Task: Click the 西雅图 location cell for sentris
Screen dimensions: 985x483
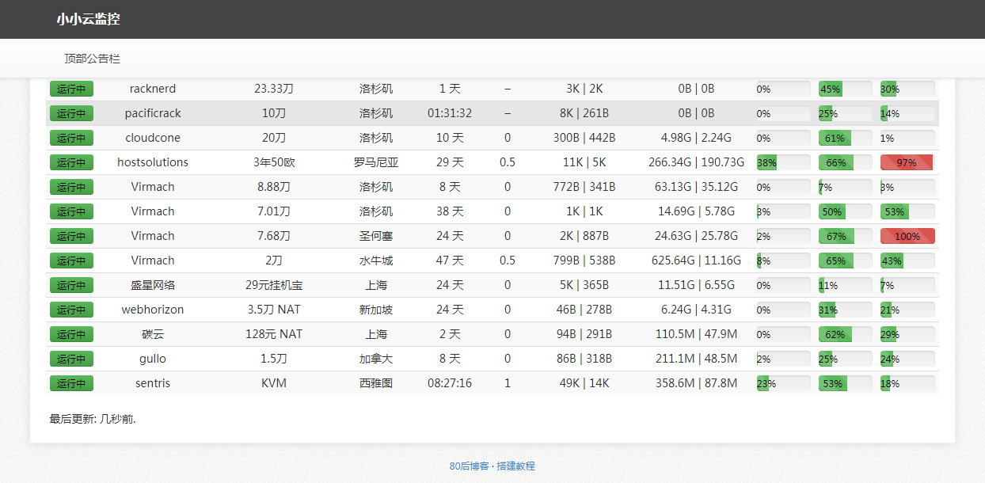Action: [x=375, y=383]
